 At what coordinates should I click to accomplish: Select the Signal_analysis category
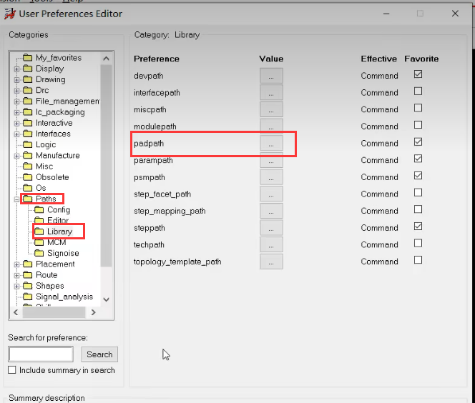(x=64, y=297)
